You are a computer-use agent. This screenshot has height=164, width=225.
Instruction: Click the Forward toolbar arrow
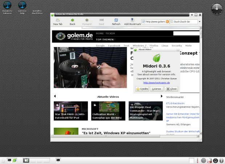point(87,22)
